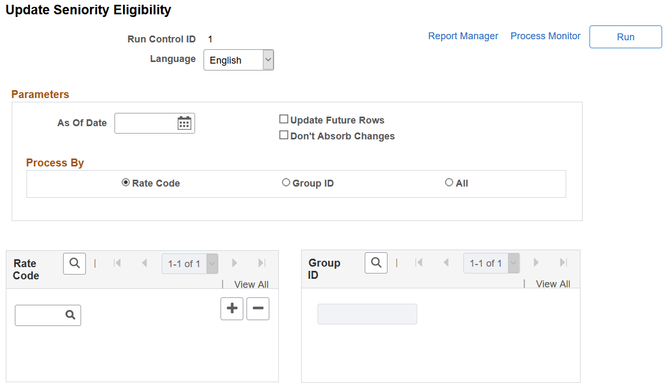Click the Run button
The width and height of the screenshot is (669, 388).
[626, 37]
